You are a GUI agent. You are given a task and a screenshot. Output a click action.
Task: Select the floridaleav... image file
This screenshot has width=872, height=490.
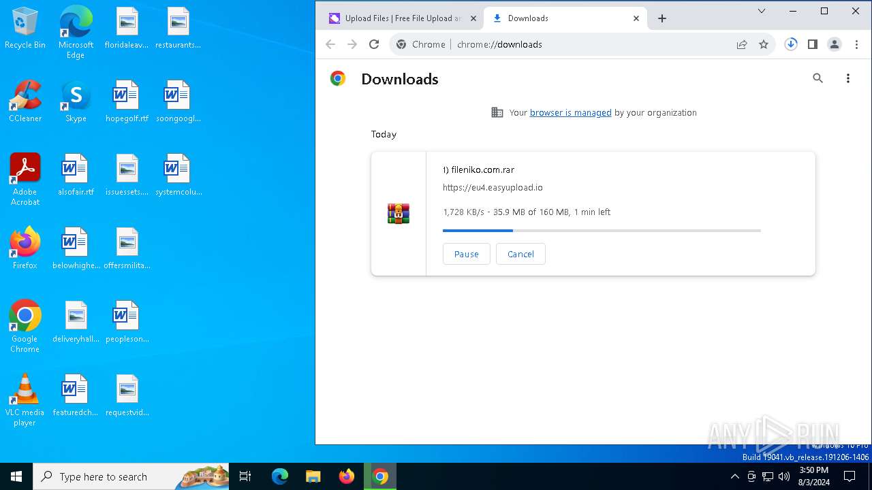[127, 28]
